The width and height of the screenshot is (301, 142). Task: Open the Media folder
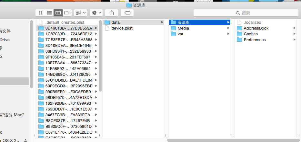tap(183, 28)
